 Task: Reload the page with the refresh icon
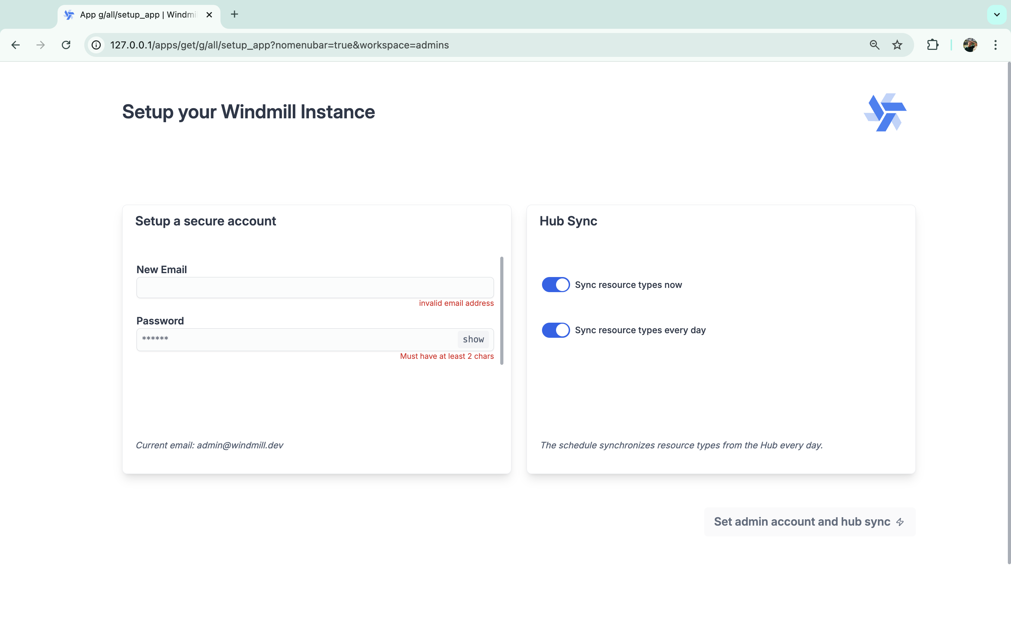coord(66,45)
